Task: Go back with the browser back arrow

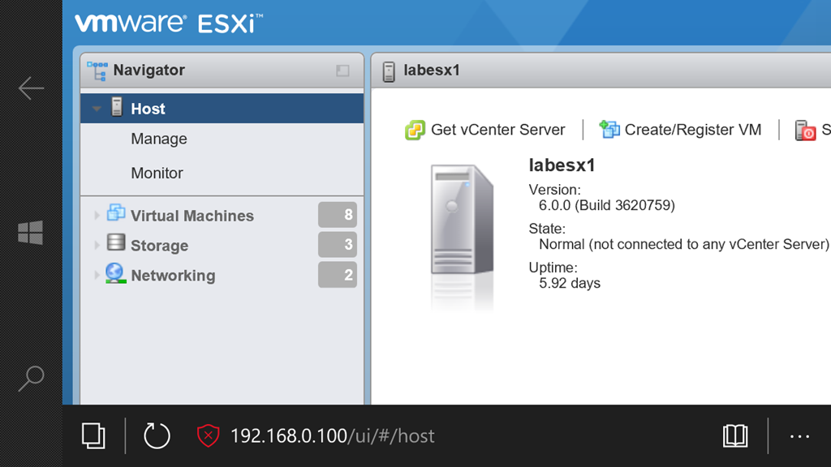Action: coord(31,88)
